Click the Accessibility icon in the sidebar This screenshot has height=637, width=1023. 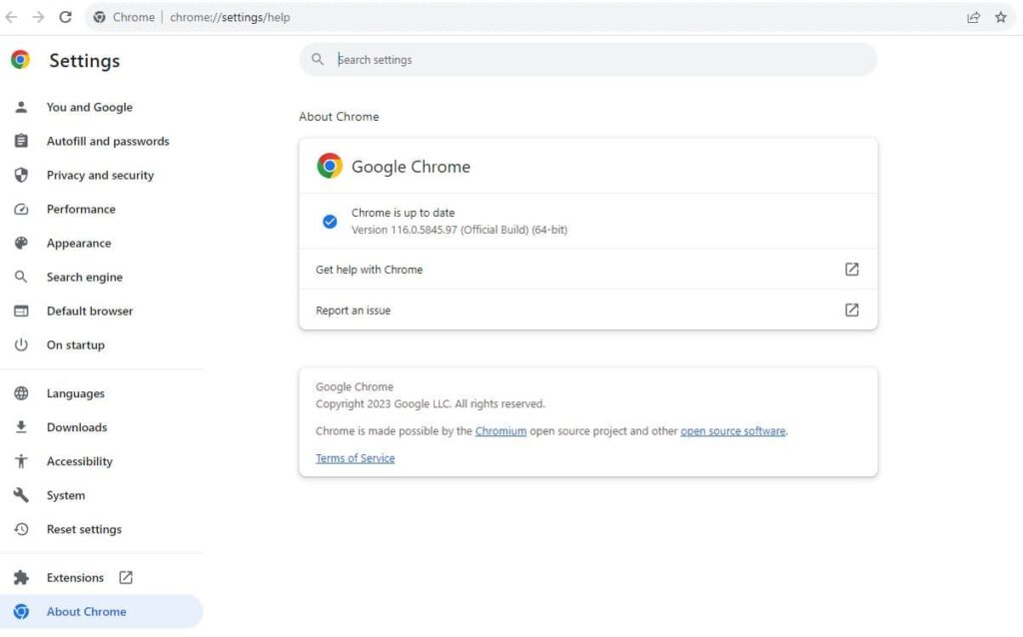tap(22, 461)
